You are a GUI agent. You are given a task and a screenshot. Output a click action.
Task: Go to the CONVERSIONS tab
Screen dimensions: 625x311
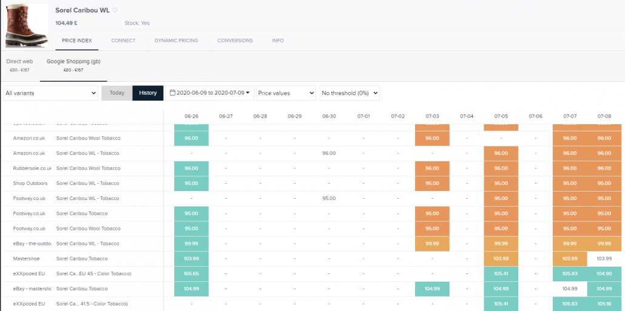[x=235, y=41]
